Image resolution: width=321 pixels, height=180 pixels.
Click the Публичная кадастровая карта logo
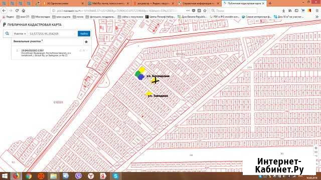click(x=32, y=24)
